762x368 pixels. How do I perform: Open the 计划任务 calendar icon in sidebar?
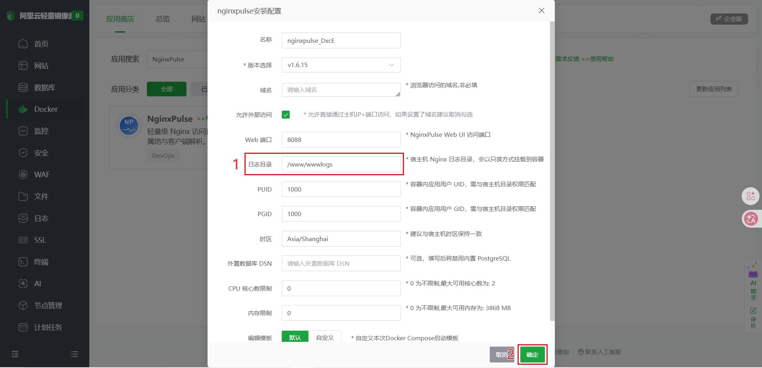(23, 327)
